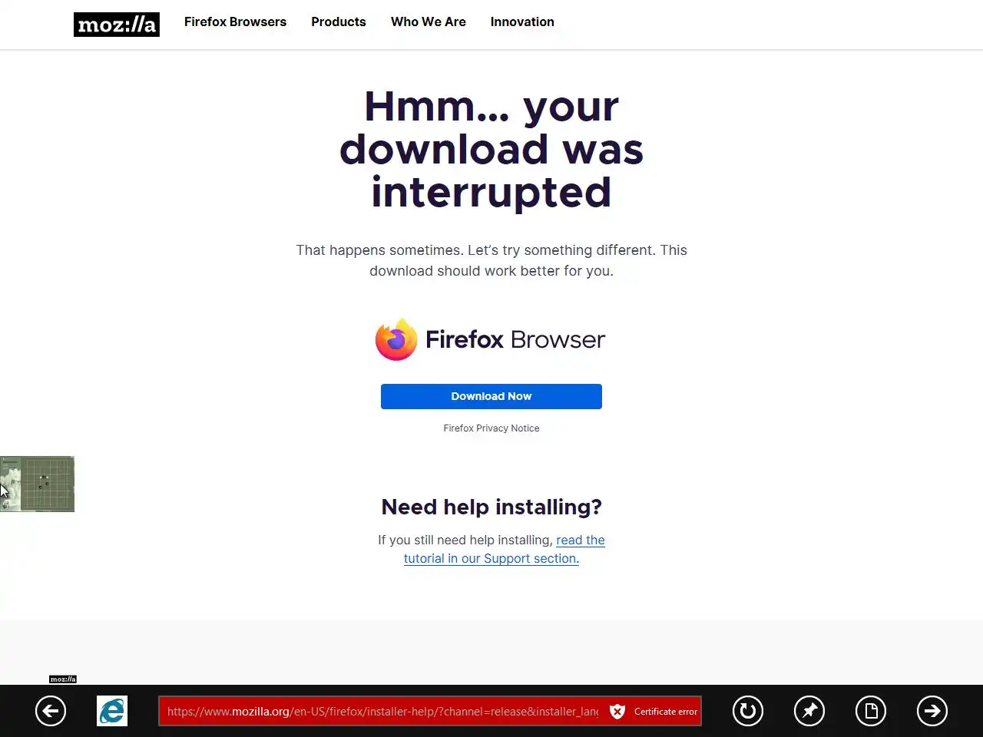Open the Firefox Privacy Notice link
Image resolution: width=983 pixels, height=737 pixels.
tap(491, 428)
